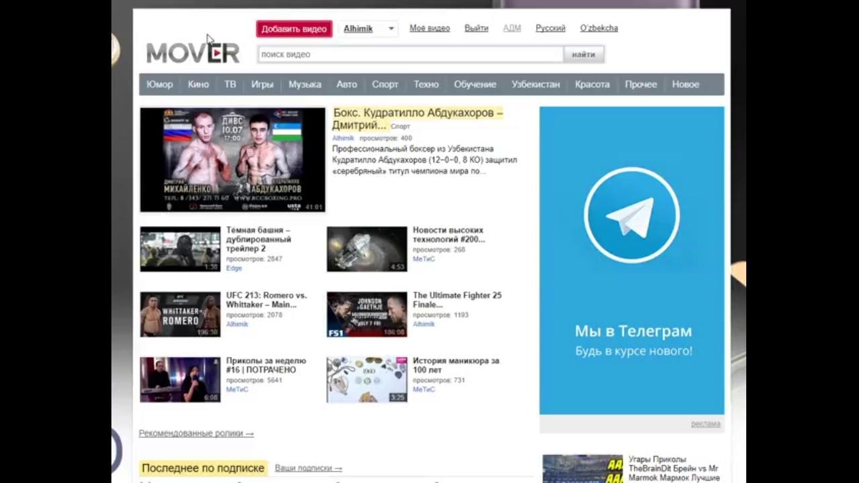This screenshot has height=483, width=859.
Task: Open the Обучение category
Action: coord(475,85)
